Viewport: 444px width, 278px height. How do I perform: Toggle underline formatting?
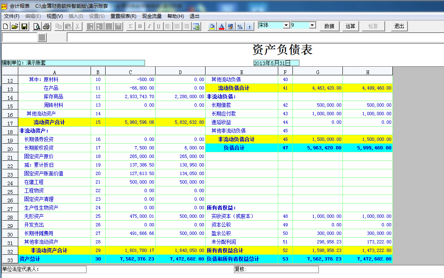(x=158, y=26)
